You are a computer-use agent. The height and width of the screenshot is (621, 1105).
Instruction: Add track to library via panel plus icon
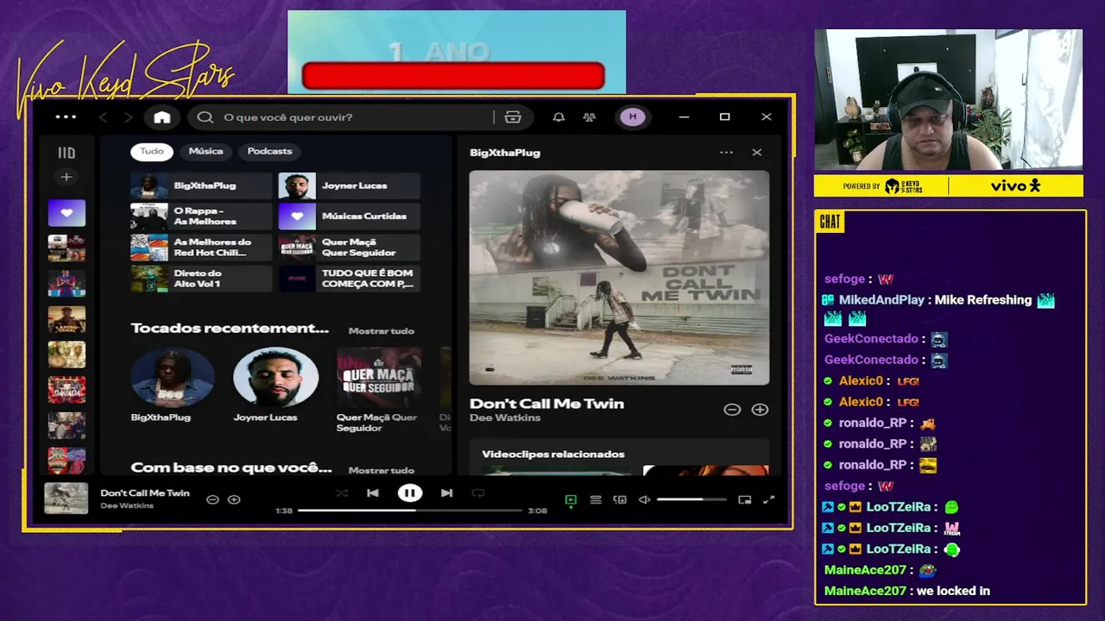[x=760, y=410]
